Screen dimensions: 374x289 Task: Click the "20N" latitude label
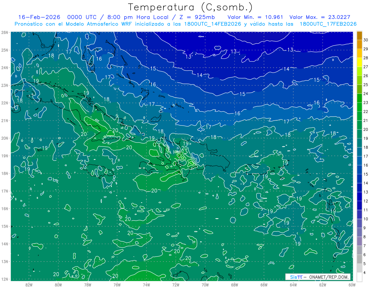[x=5, y=138]
